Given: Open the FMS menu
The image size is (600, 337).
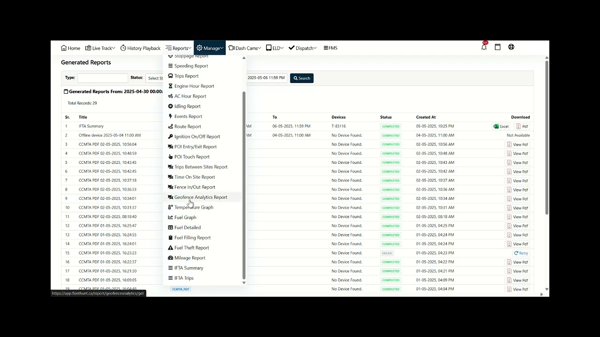Looking at the screenshot, I should (x=330, y=48).
